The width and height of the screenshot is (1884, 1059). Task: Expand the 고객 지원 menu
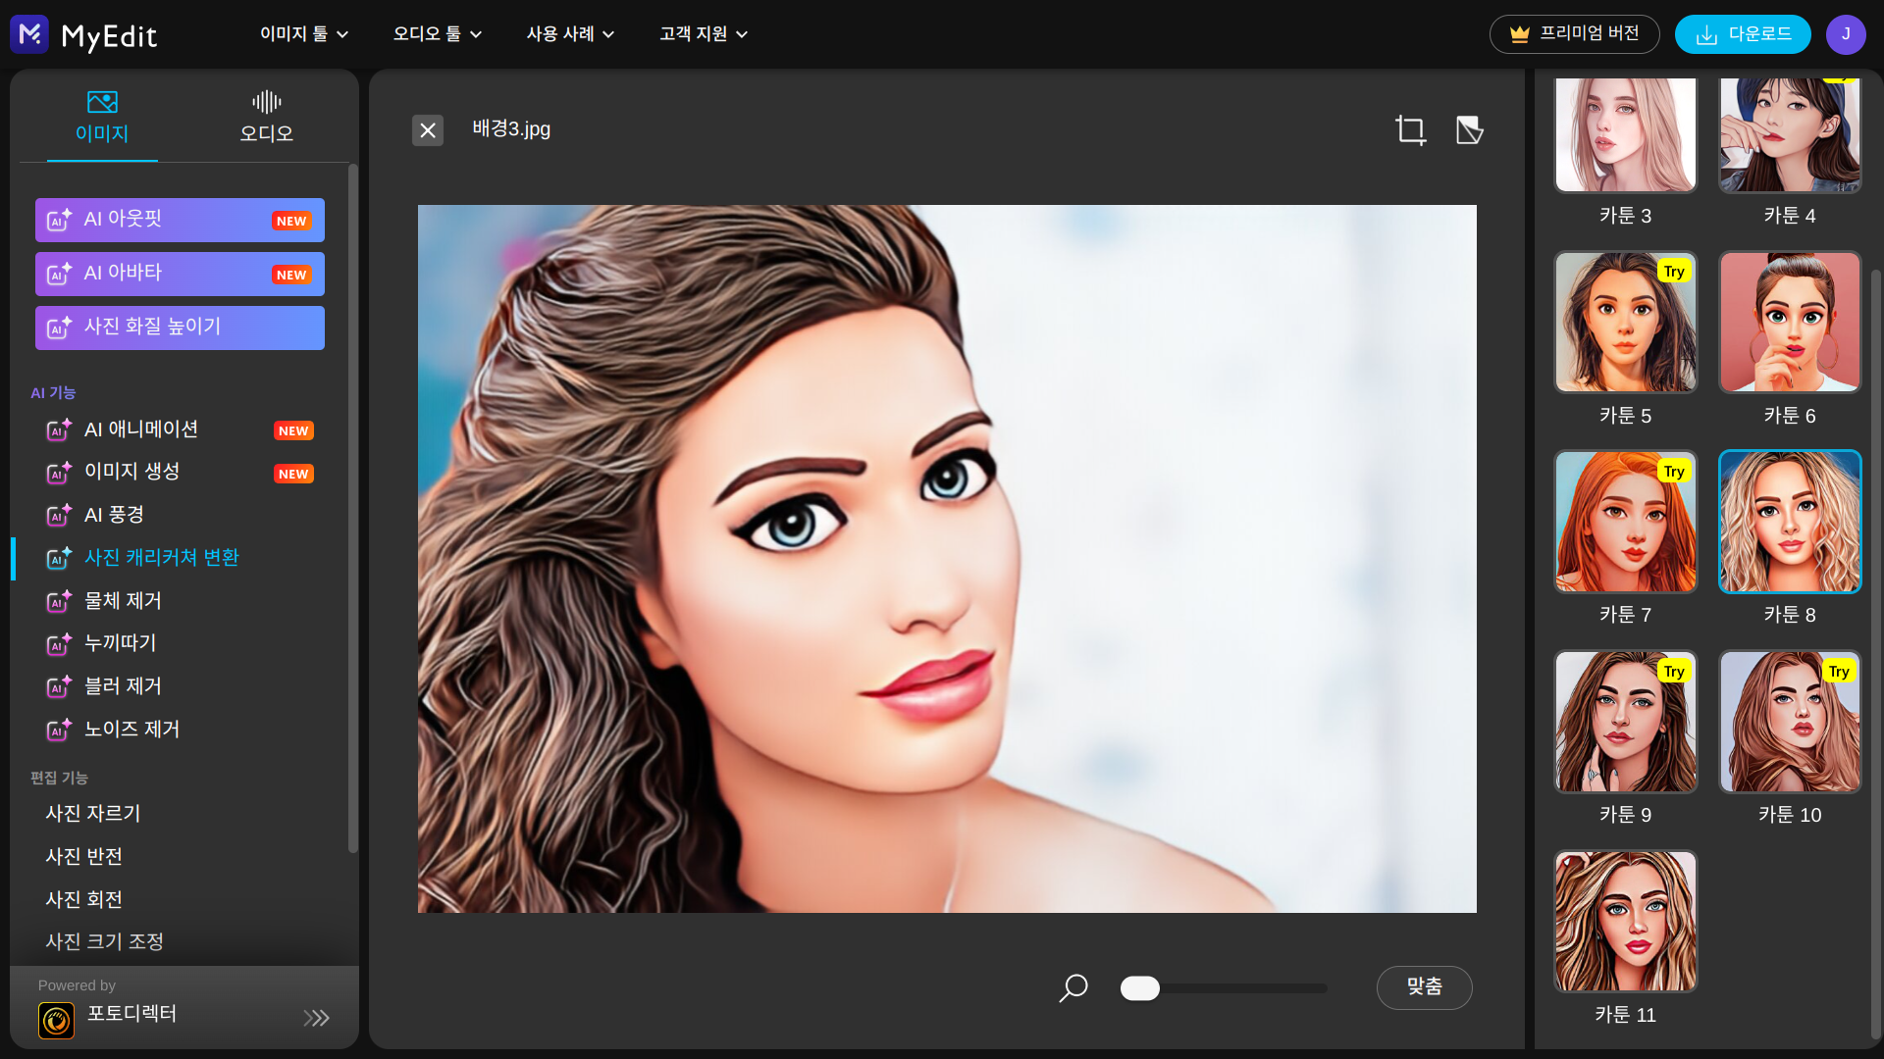(704, 34)
